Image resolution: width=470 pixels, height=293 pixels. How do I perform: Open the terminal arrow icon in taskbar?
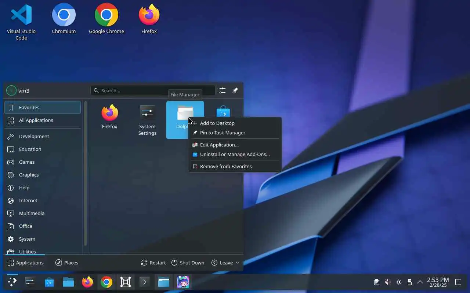click(145, 282)
